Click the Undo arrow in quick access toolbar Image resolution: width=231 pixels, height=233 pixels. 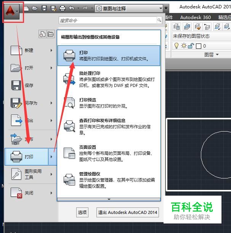pyautogui.click(x=72, y=8)
